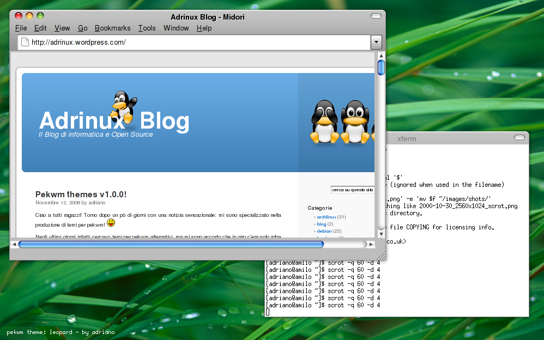Image resolution: width=544 pixels, height=340 pixels.
Task: Click the 'Novembre 12, 2008 by adriano' date line
Action: point(70,203)
